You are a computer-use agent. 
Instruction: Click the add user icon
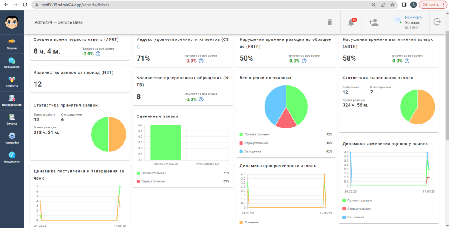(373, 22)
